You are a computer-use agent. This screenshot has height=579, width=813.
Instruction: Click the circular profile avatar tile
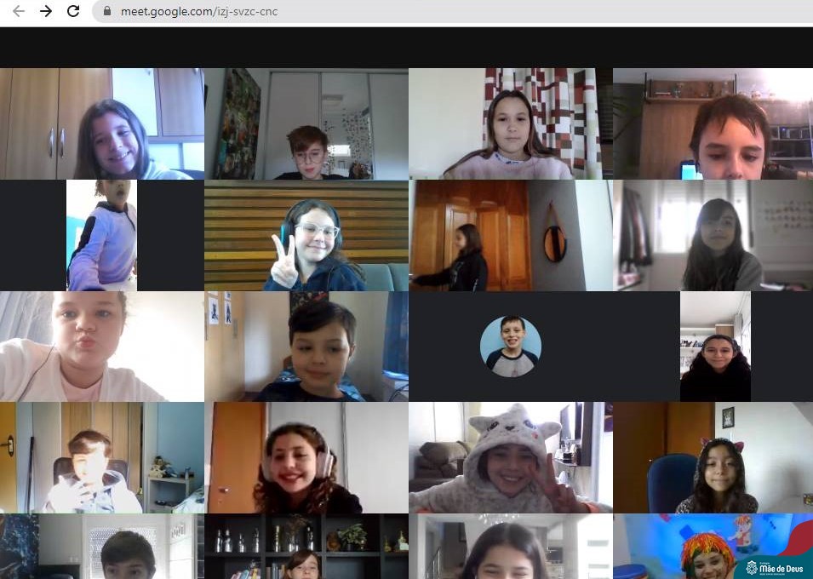(510, 346)
